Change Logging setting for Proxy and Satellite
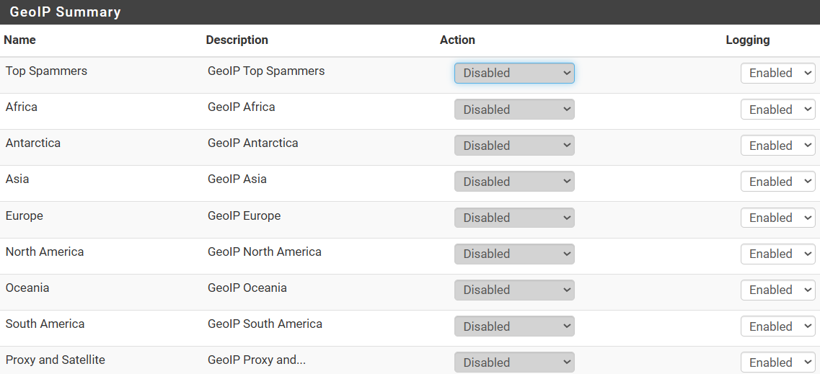Image resolution: width=820 pixels, height=374 pixels. [777, 362]
